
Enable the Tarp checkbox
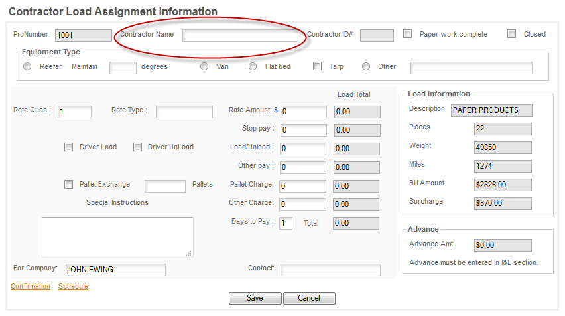click(x=318, y=66)
